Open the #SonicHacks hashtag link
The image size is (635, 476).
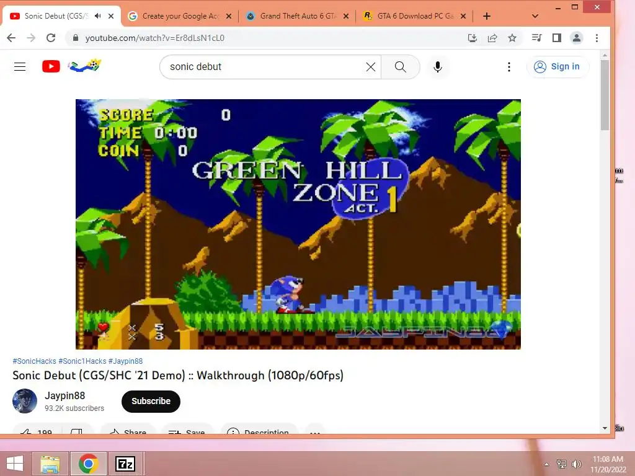pos(35,361)
